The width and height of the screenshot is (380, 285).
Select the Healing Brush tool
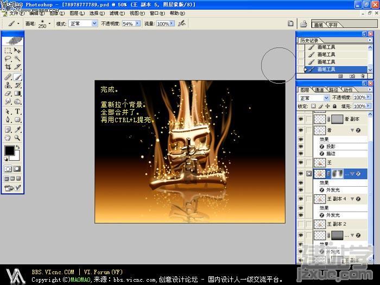(8, 77)
